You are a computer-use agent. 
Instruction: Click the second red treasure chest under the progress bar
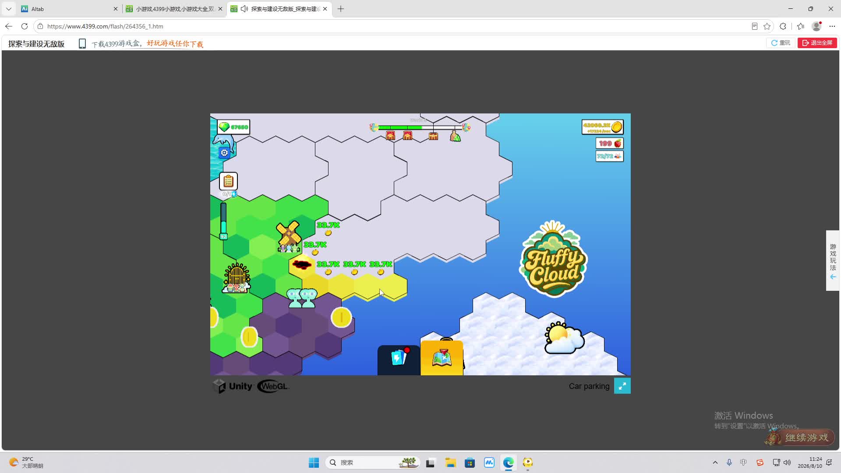[x=407, y=136]
